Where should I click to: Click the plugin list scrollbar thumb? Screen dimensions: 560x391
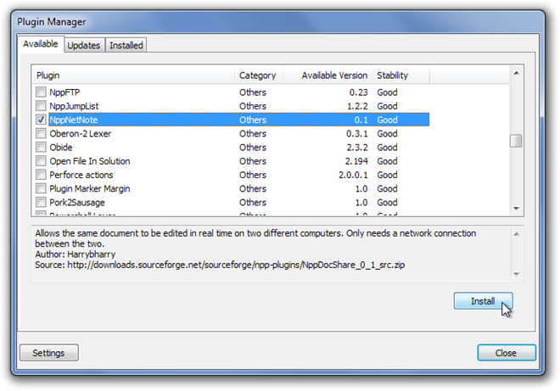pyautogui.click(x=516, y=140)
